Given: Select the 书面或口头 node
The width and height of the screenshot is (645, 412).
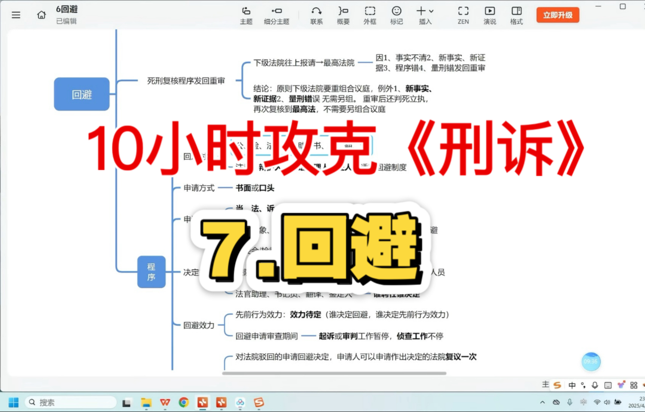Looking at the screenshot, I should (x=255, y=188).
